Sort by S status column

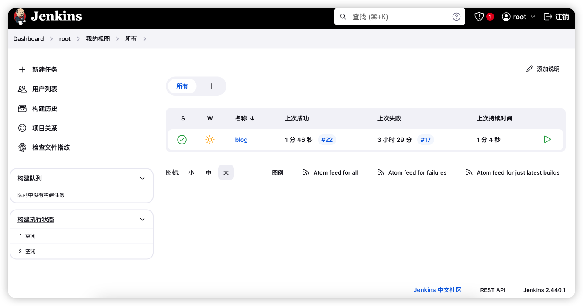183,118
